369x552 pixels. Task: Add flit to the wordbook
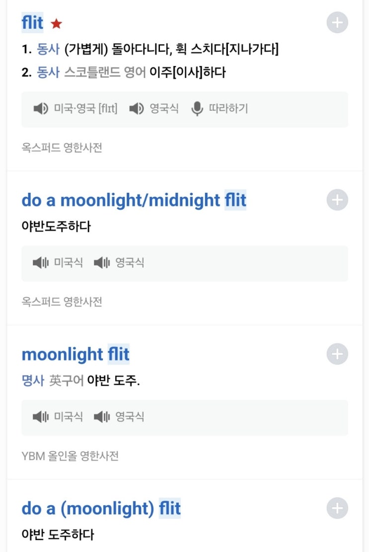click(337, 22)
